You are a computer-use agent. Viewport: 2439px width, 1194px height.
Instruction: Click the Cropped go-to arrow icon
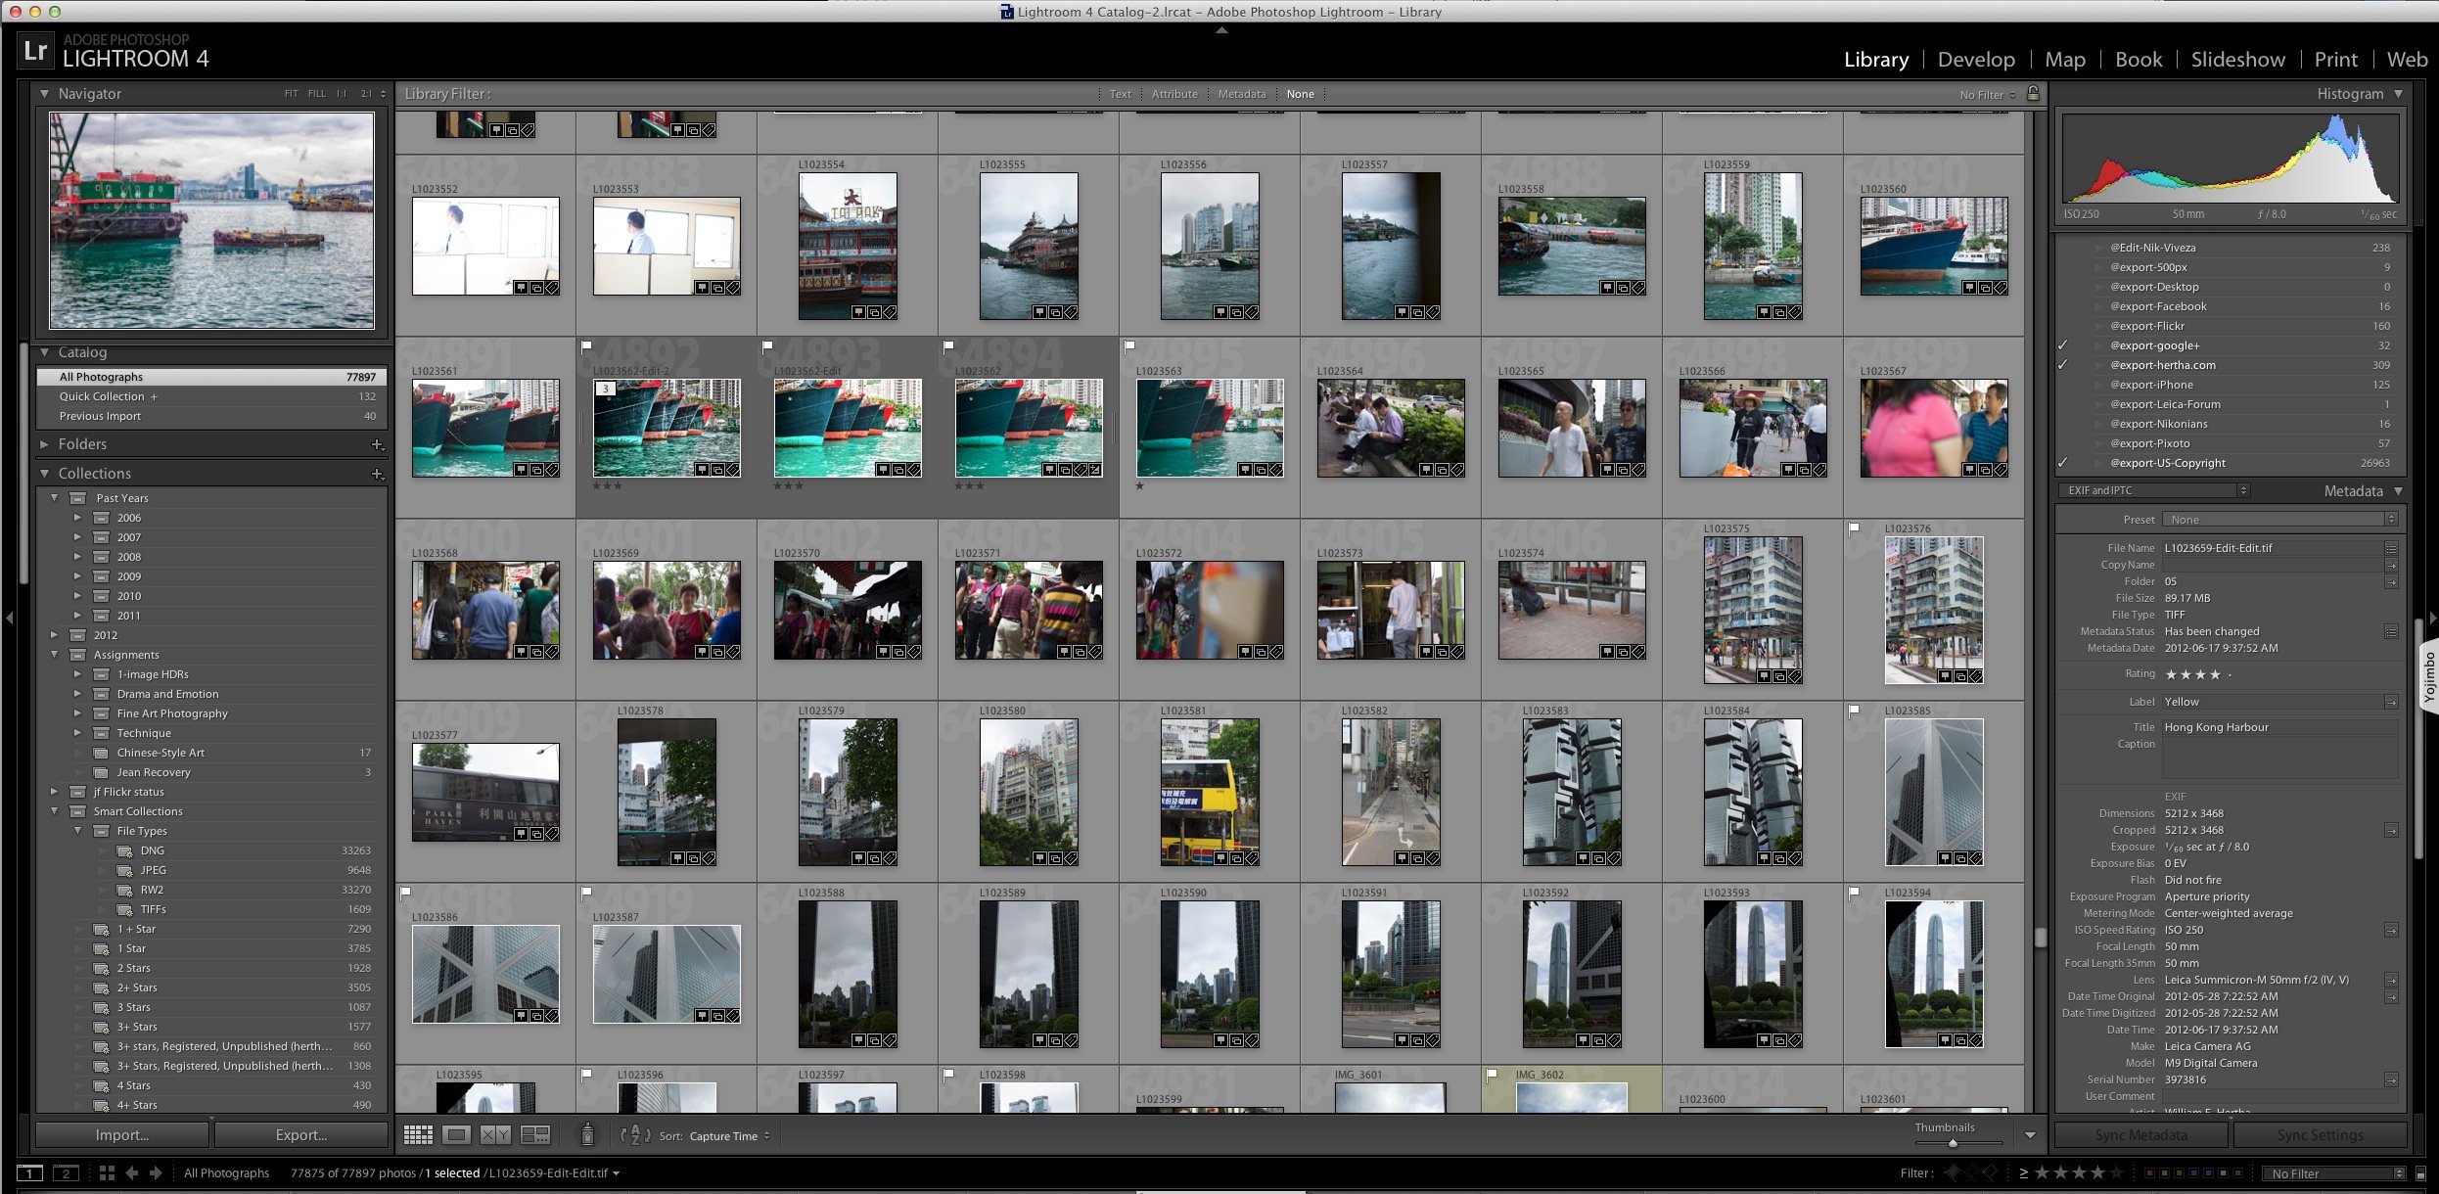(2391, 830)
